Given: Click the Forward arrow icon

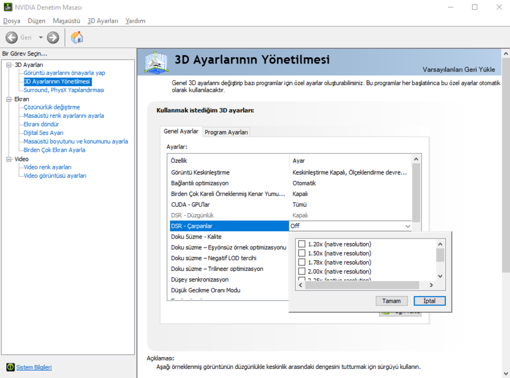Looking at the screenshot, I should (x=53, y=37).
